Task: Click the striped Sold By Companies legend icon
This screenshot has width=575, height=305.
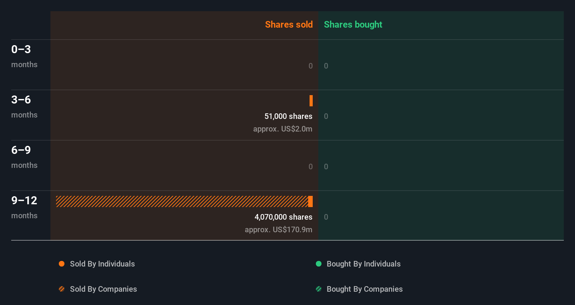Action: (62, 289)
